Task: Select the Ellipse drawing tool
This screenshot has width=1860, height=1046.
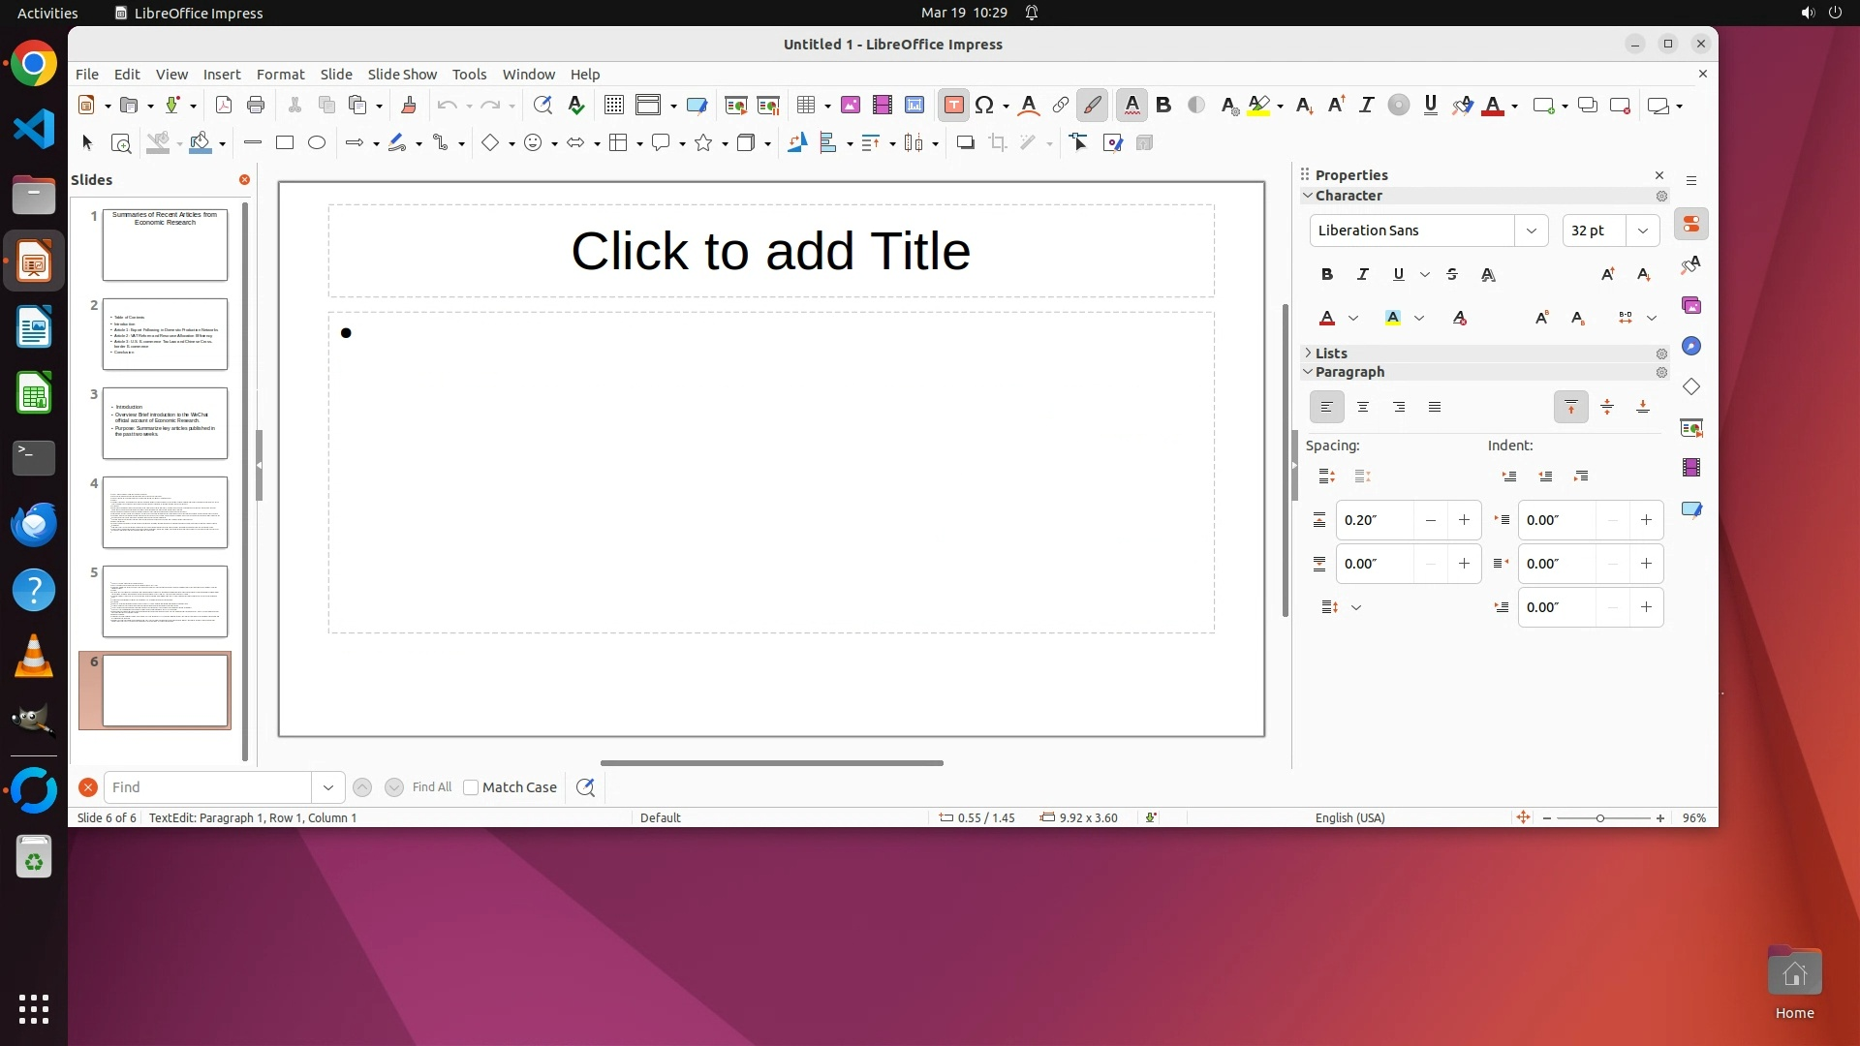Action: 317,143
